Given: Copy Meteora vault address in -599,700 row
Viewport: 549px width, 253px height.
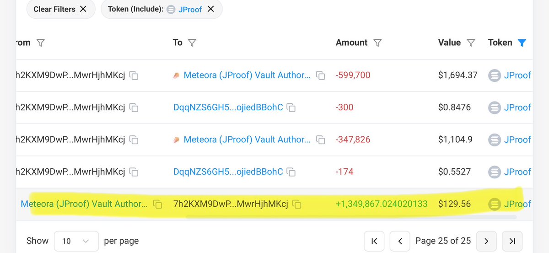Looking at the screenshot, I should pyautogui.click(x=321, y=75).
